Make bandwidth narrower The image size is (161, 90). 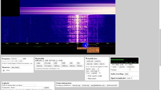[x=39, y=66]
